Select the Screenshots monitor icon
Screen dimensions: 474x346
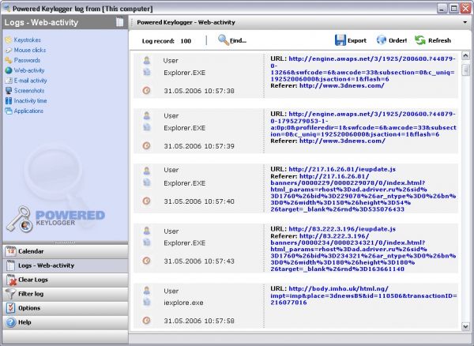(9, 91)
